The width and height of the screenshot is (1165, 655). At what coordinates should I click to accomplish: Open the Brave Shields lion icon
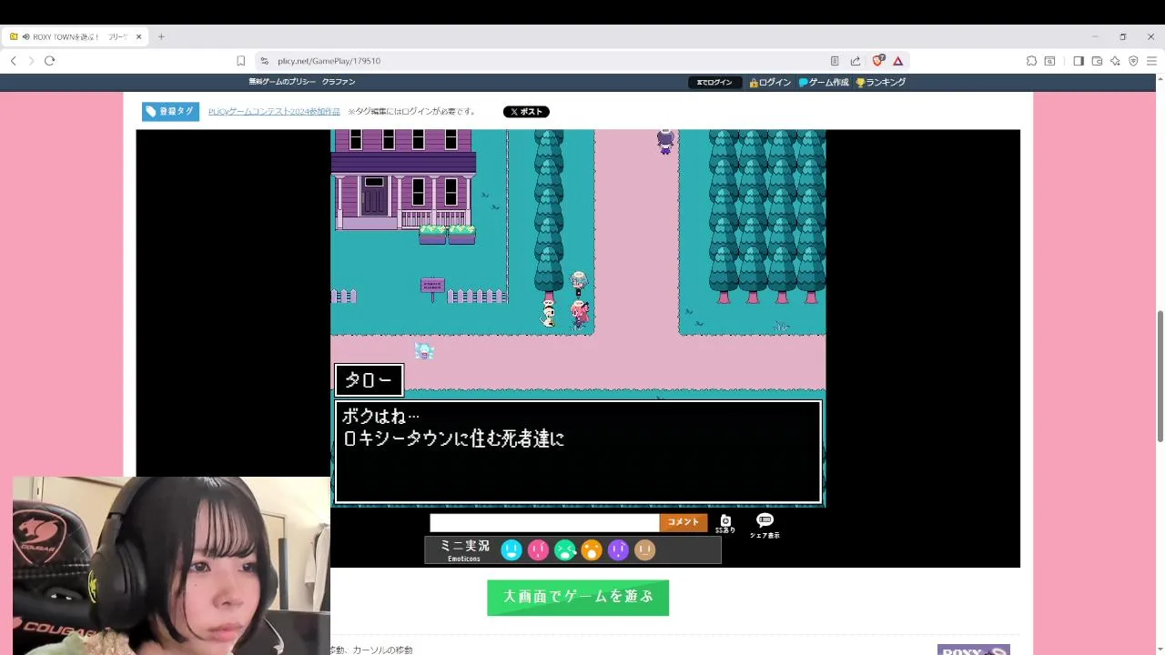point(877,61)
